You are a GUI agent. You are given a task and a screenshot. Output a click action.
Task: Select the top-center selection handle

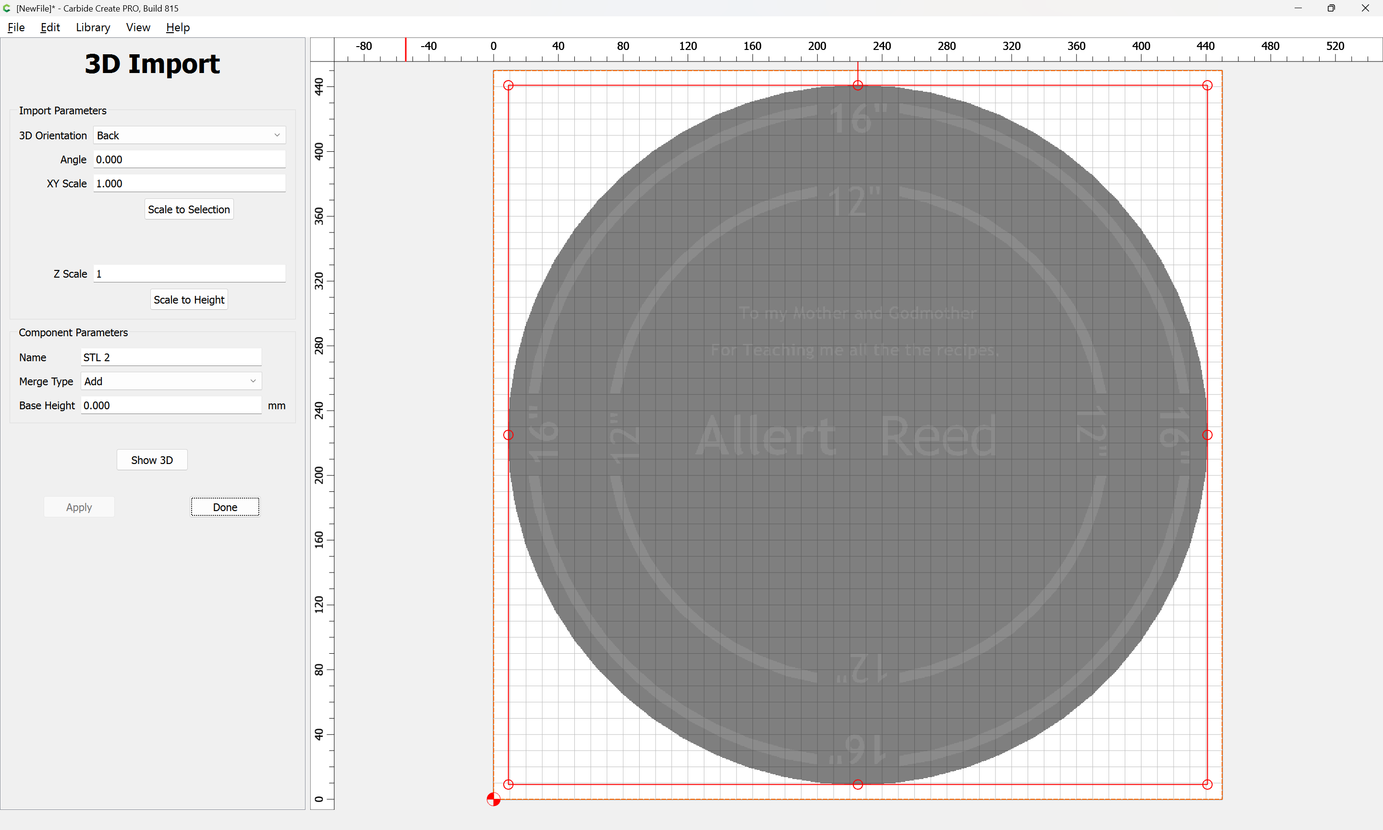click(858, 85)
